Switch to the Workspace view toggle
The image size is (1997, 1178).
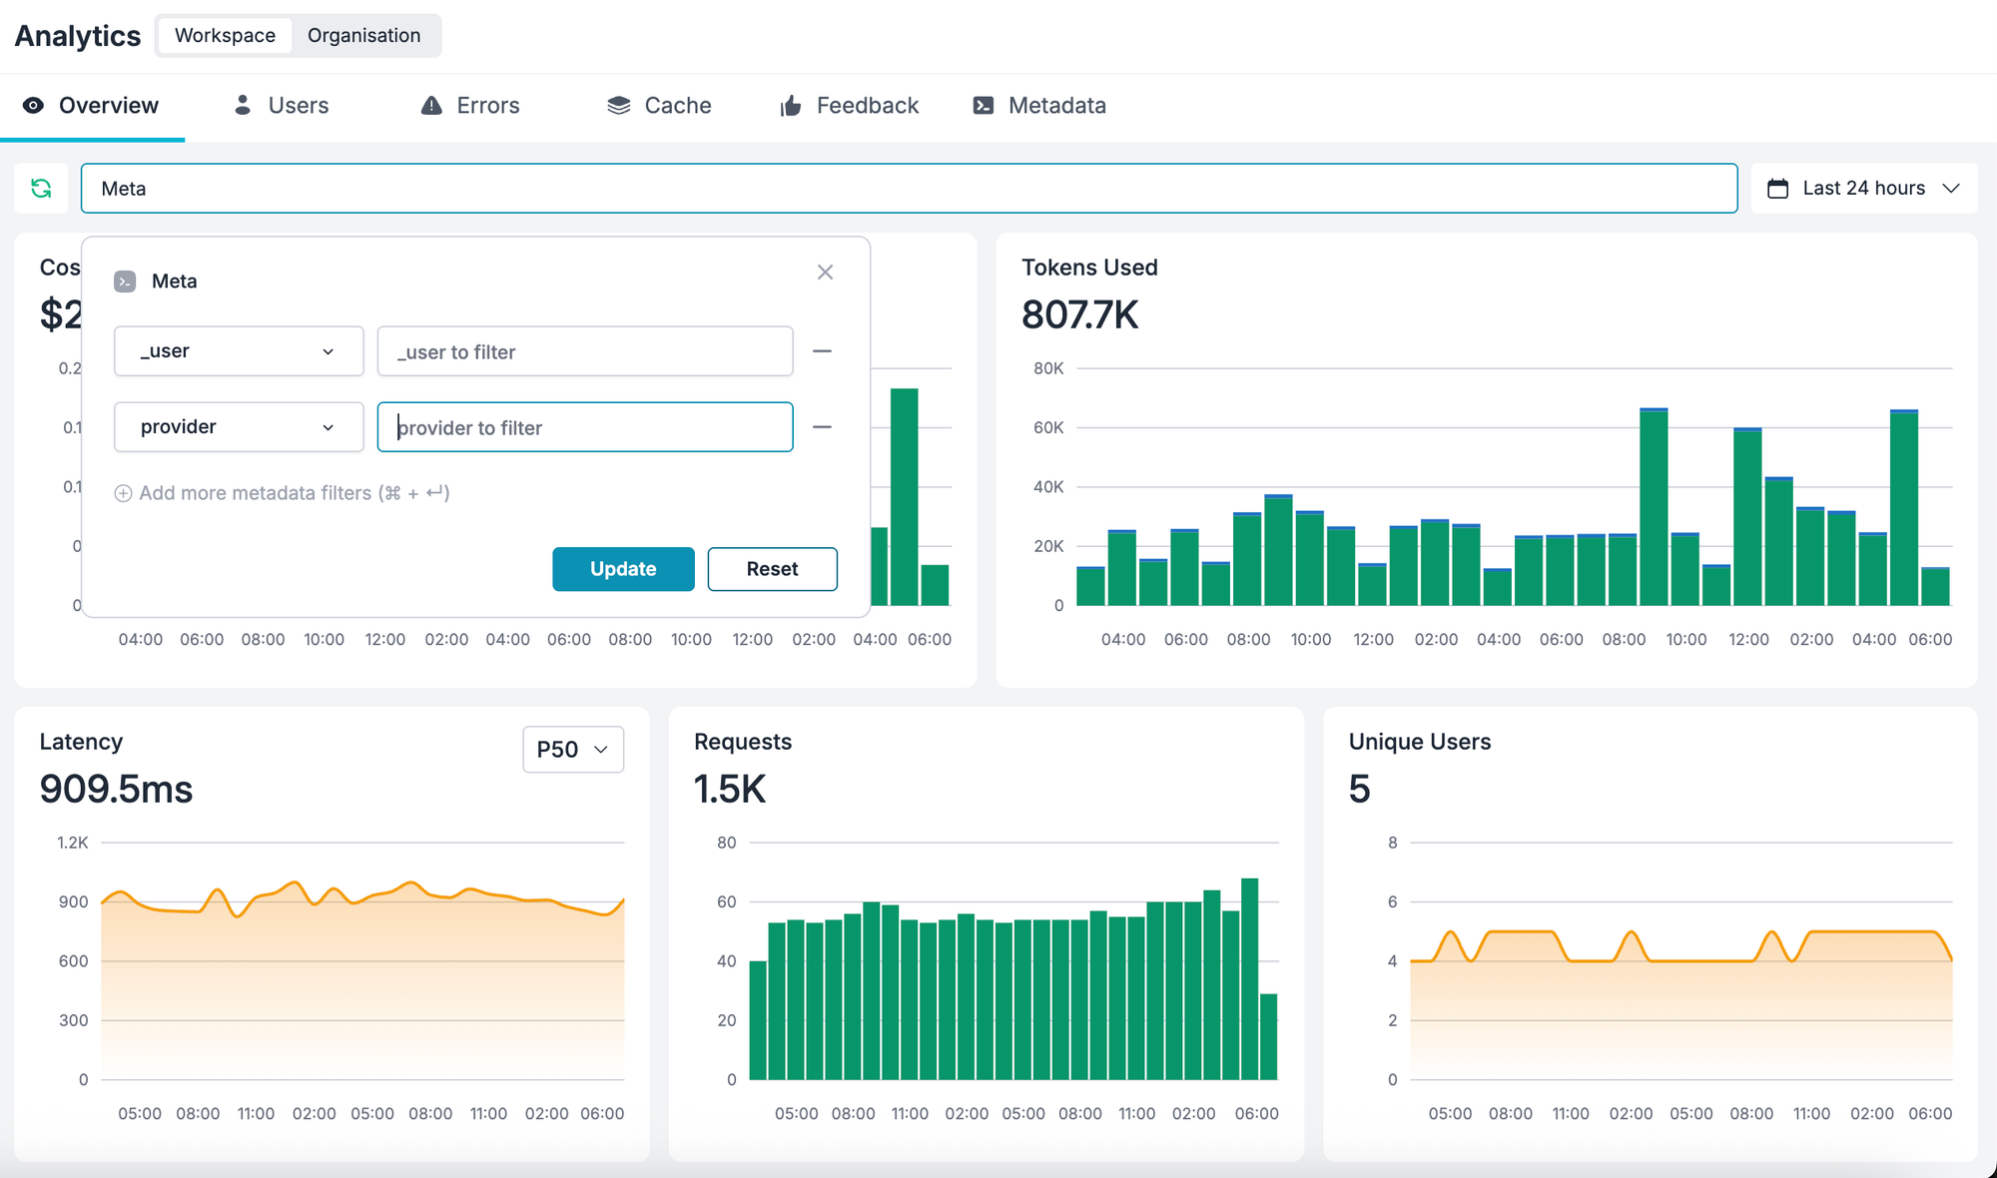[x=225, y=36]
